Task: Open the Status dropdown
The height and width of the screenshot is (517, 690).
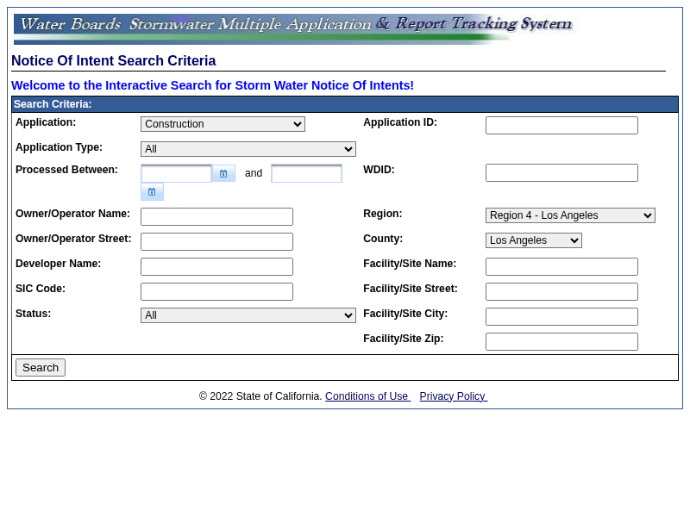Action: (248, 315)
